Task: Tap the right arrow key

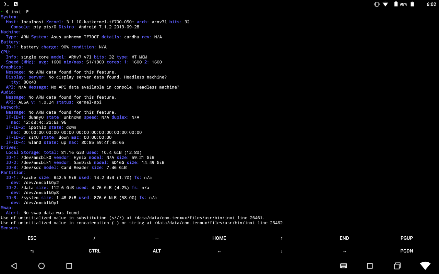Action: pyautogui.click(x=344, y=251)
